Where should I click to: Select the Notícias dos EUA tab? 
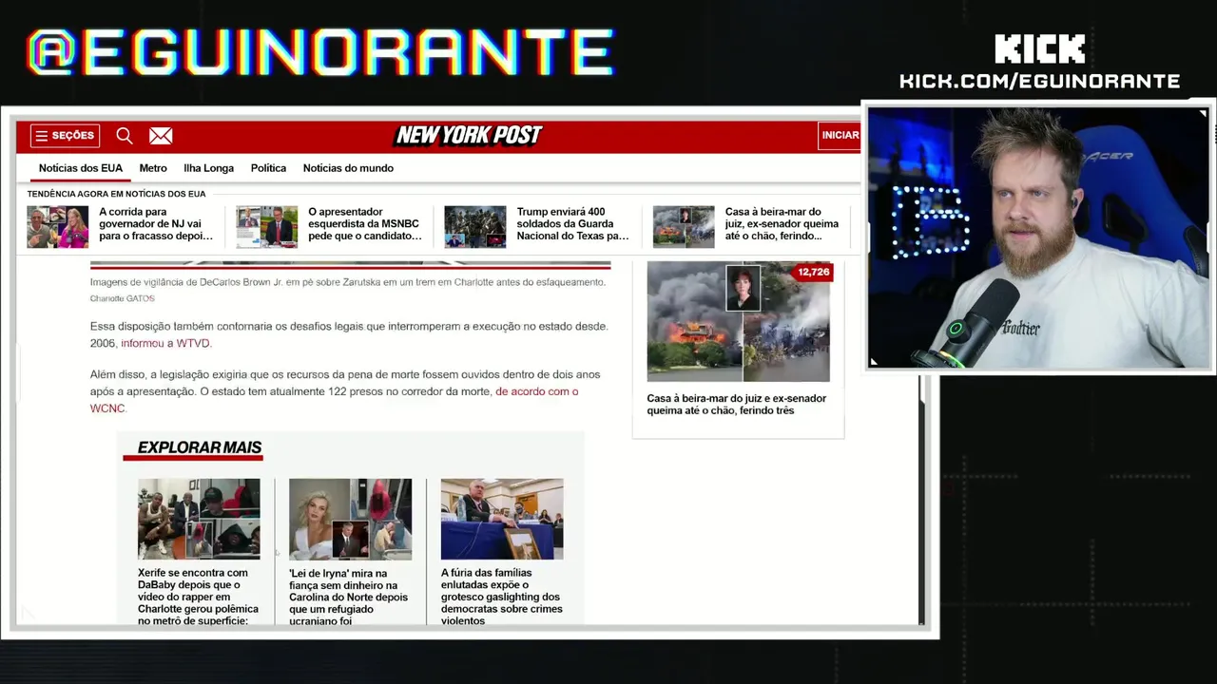(x=81, y=168)
